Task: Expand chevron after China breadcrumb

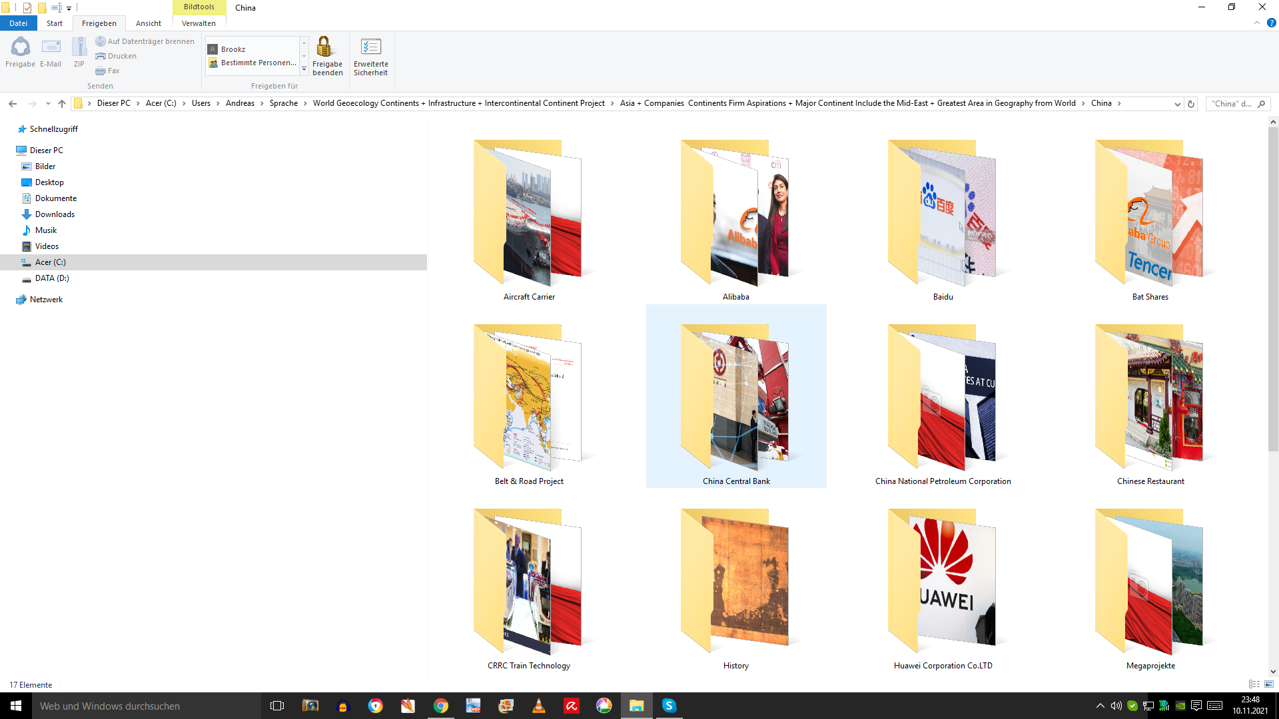Action: coord(1119,103)
